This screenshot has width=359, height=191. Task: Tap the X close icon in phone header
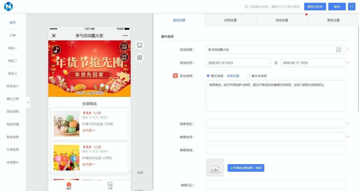click(x=54, y=36)
